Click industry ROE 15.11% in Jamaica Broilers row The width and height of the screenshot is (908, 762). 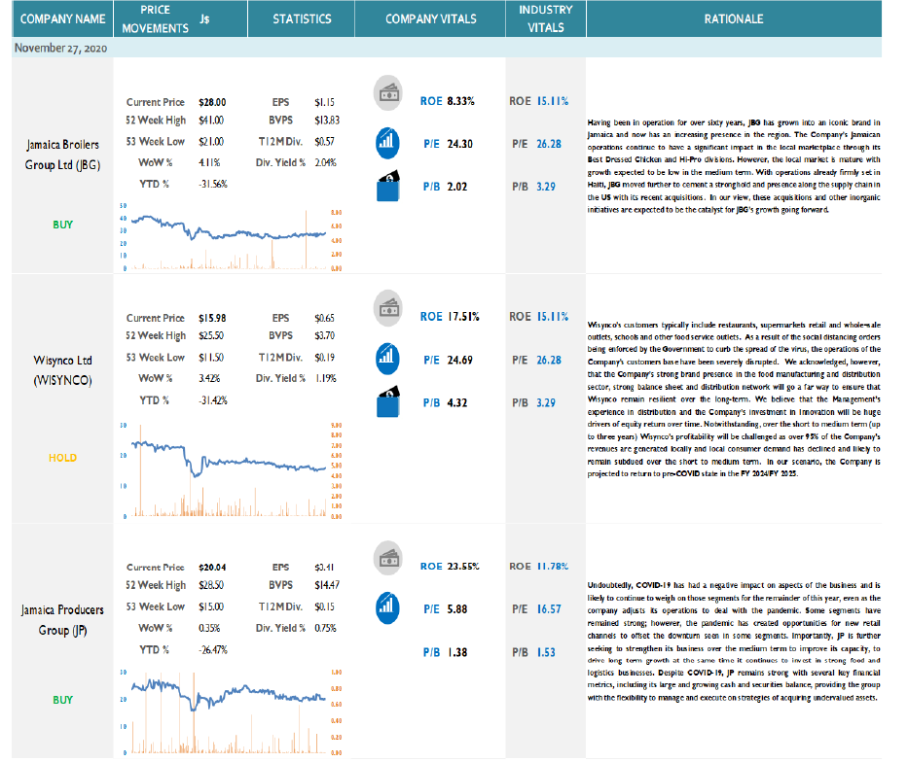pos(553,101)
